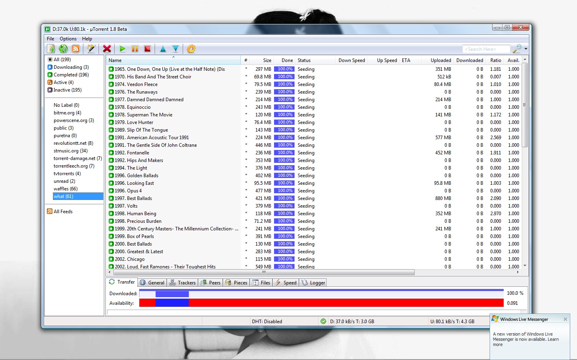This screenshot has width=577, height=360.
Task: Sort by the Ratio column header
Action: coord(495,60)
